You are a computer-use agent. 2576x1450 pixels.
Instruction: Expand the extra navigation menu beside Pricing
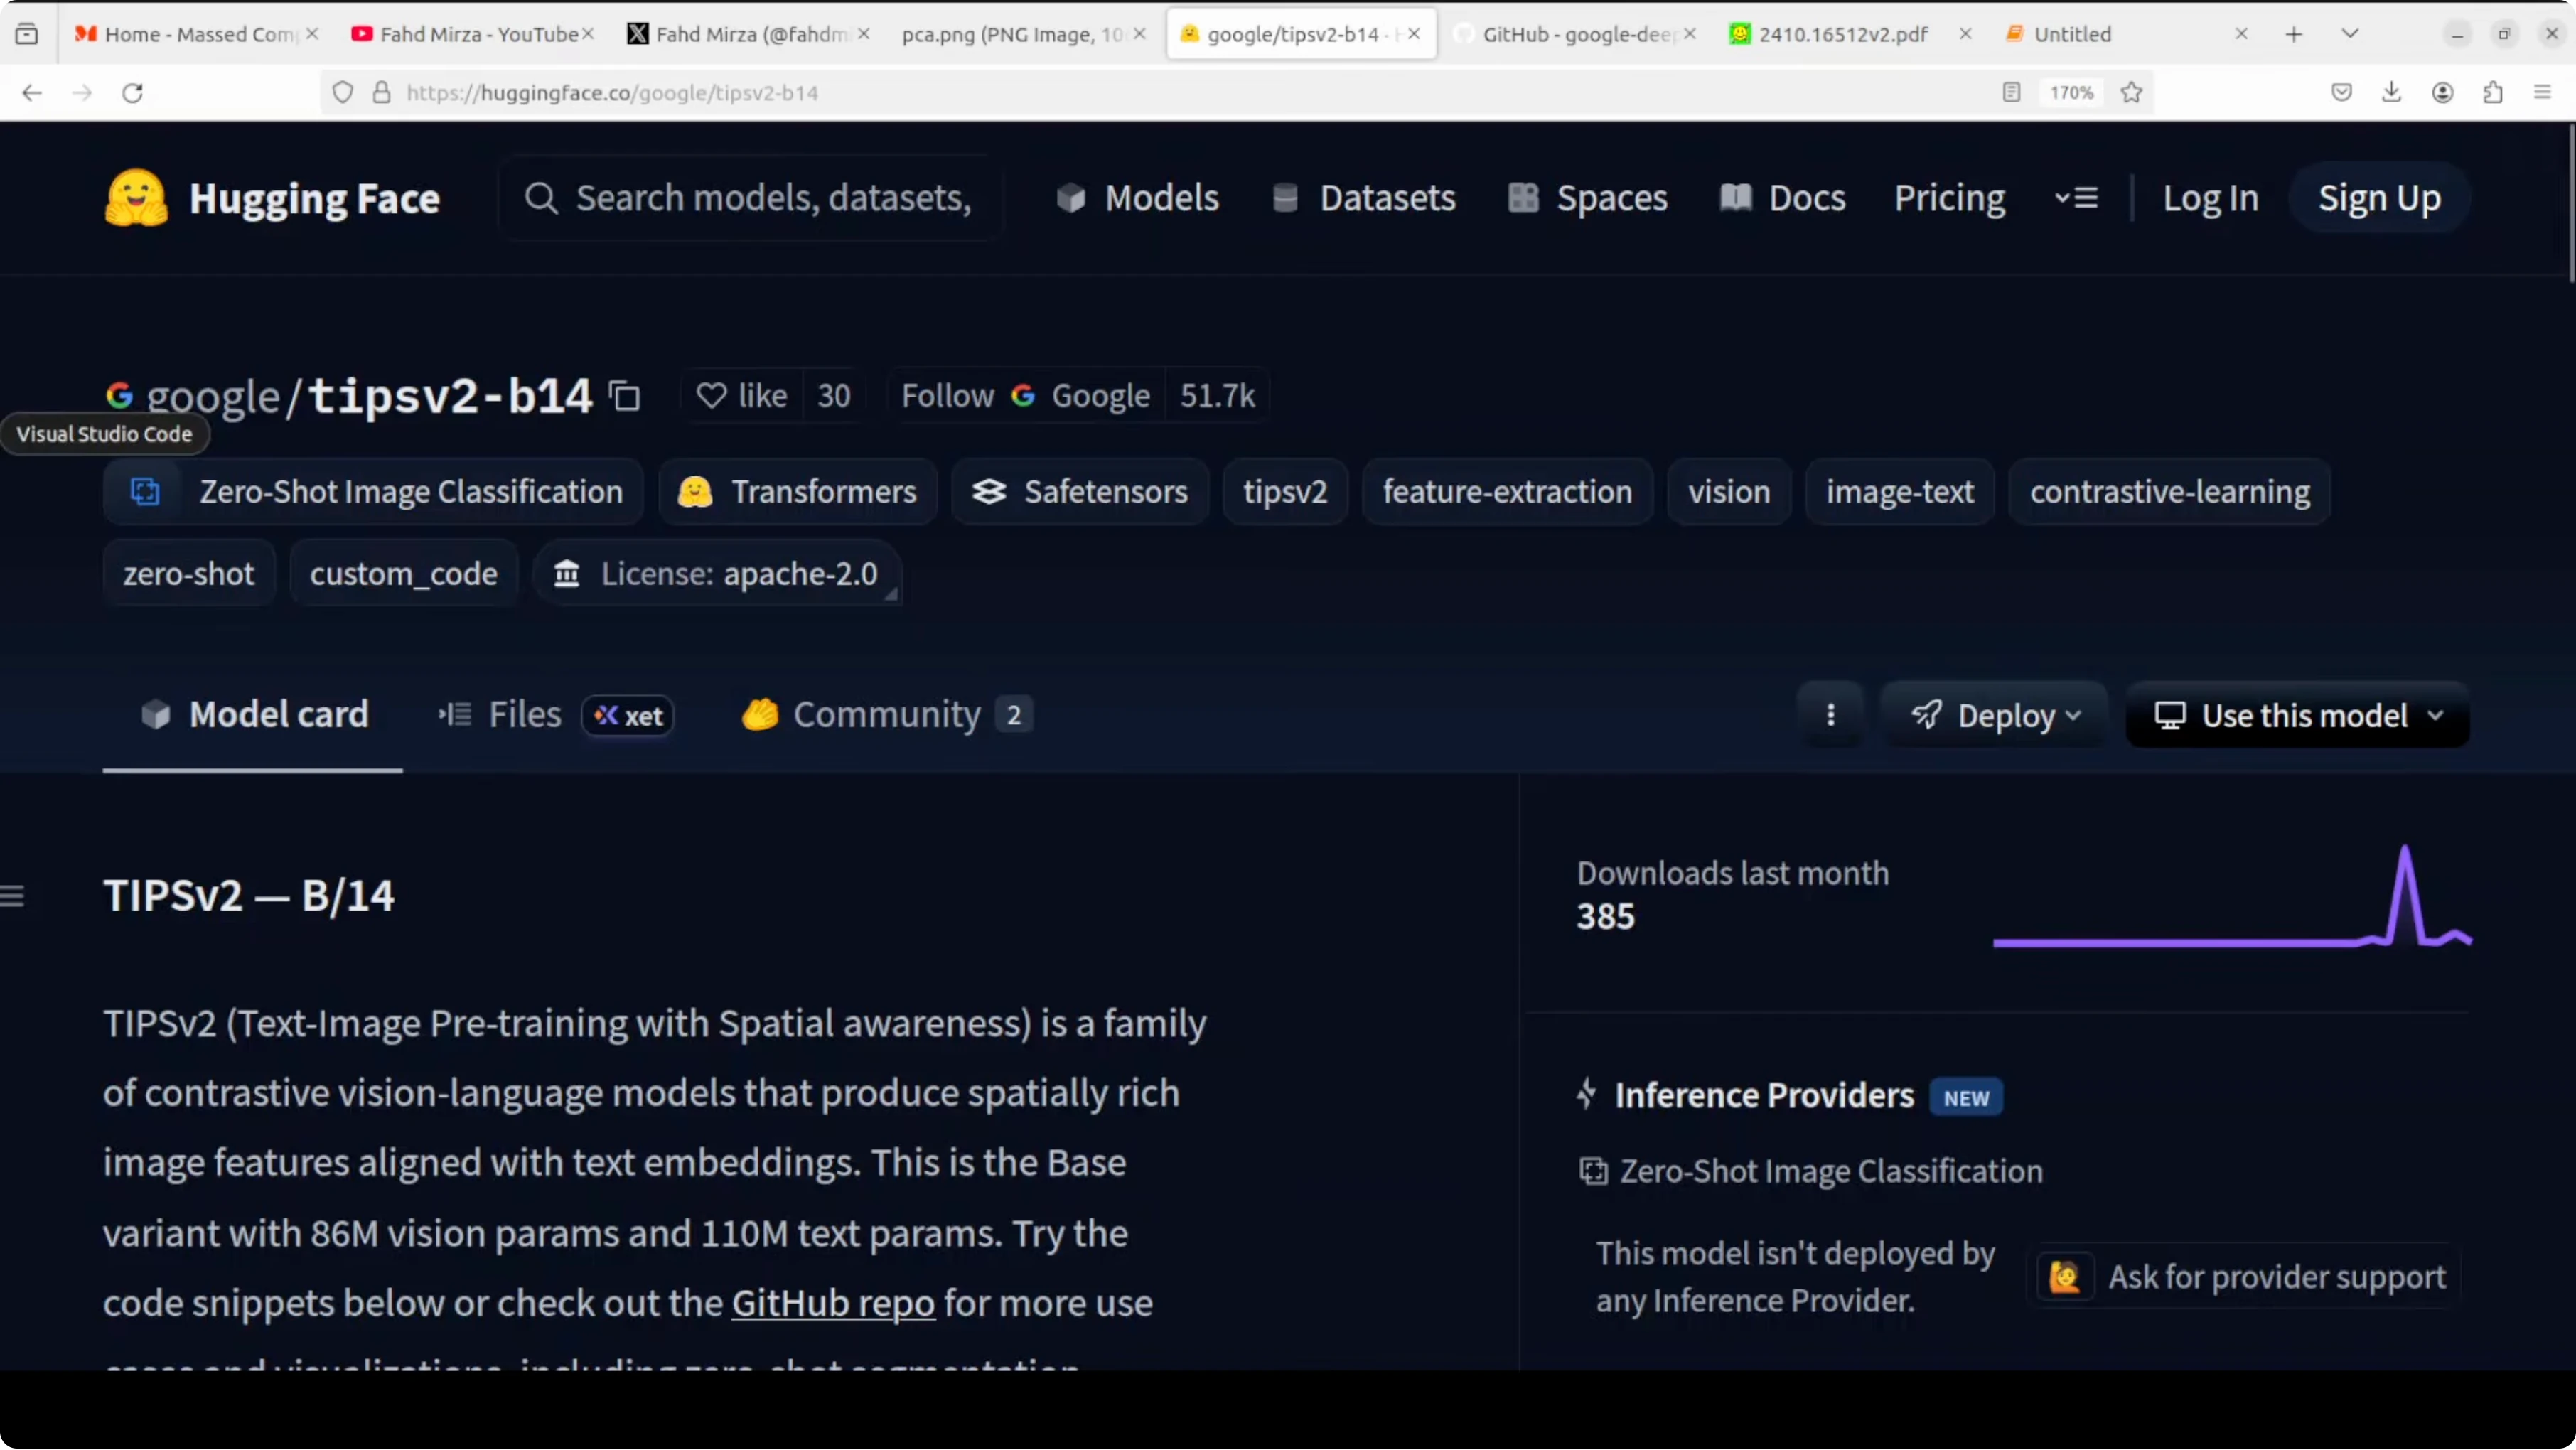pos(2076,198)
